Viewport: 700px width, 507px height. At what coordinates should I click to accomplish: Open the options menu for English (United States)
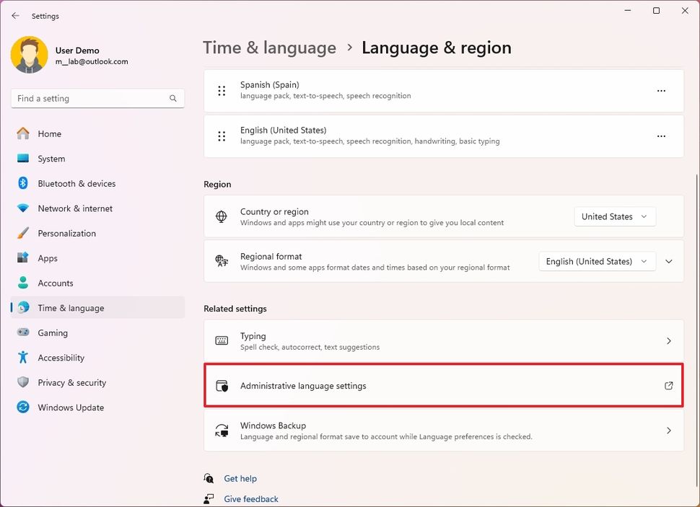[661, 136]
